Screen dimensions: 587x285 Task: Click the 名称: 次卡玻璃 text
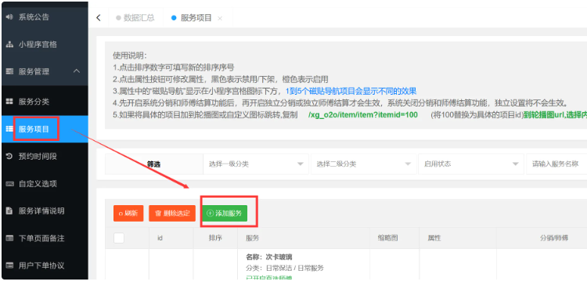click(268, 257)
